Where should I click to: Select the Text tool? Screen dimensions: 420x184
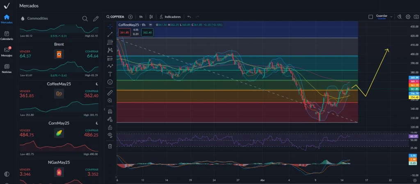[110, 74]
